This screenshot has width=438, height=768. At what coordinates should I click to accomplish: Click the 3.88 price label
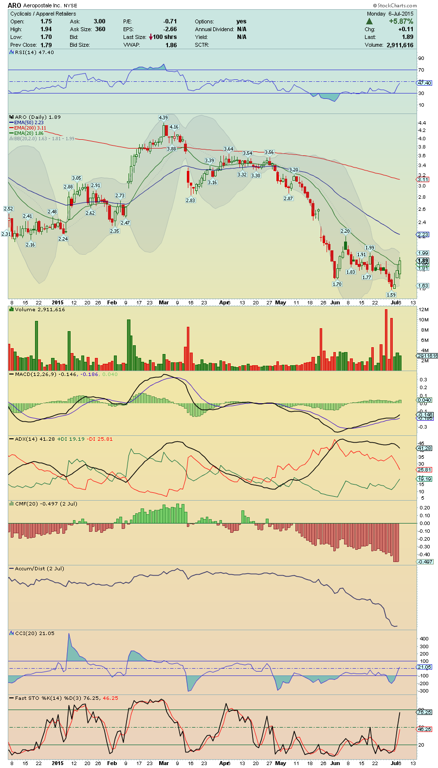pyautogui.click(x=171, y=149)
